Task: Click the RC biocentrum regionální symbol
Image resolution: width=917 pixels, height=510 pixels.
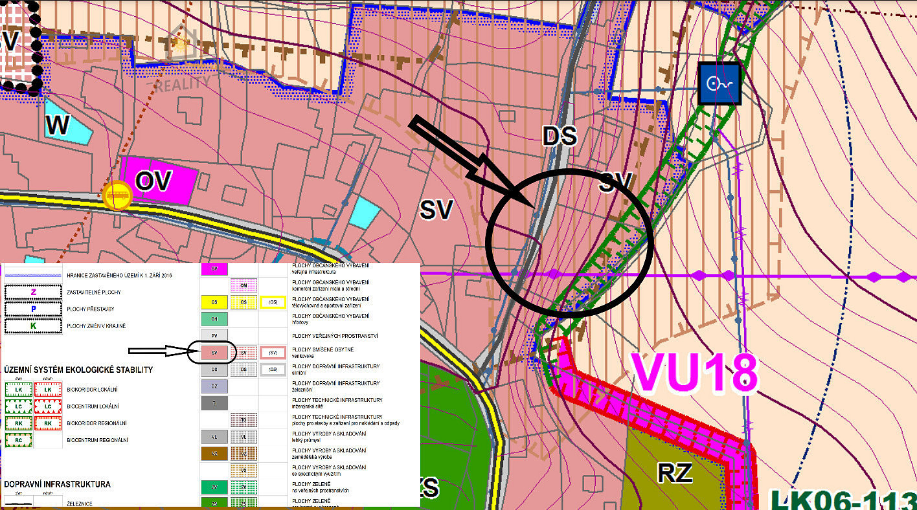Action: (x=19, y=440)
